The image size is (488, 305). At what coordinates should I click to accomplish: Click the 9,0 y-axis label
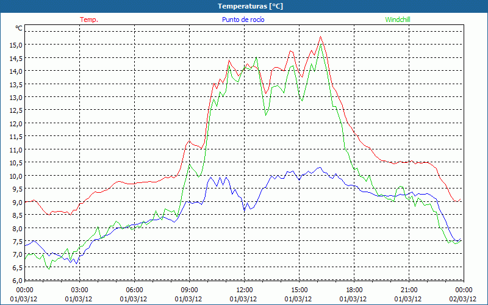click(18, 202)
